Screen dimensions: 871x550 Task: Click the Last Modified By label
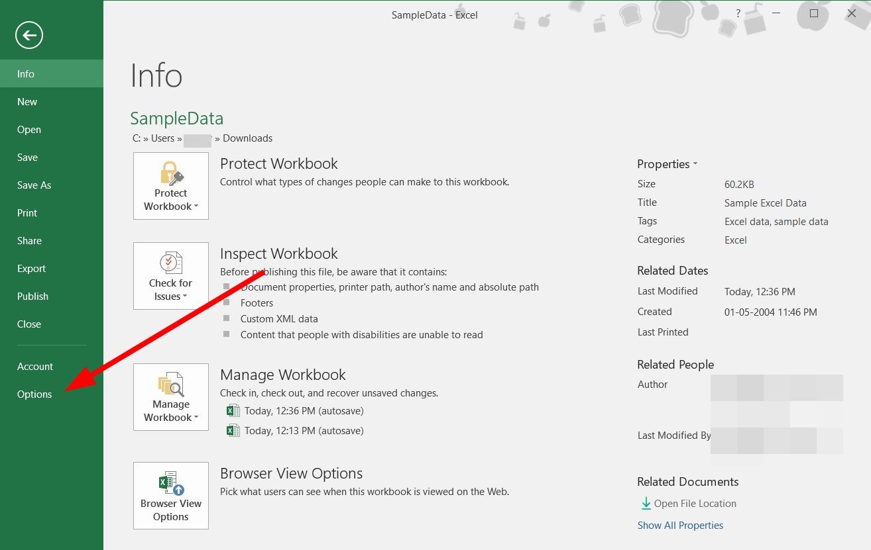674,435
